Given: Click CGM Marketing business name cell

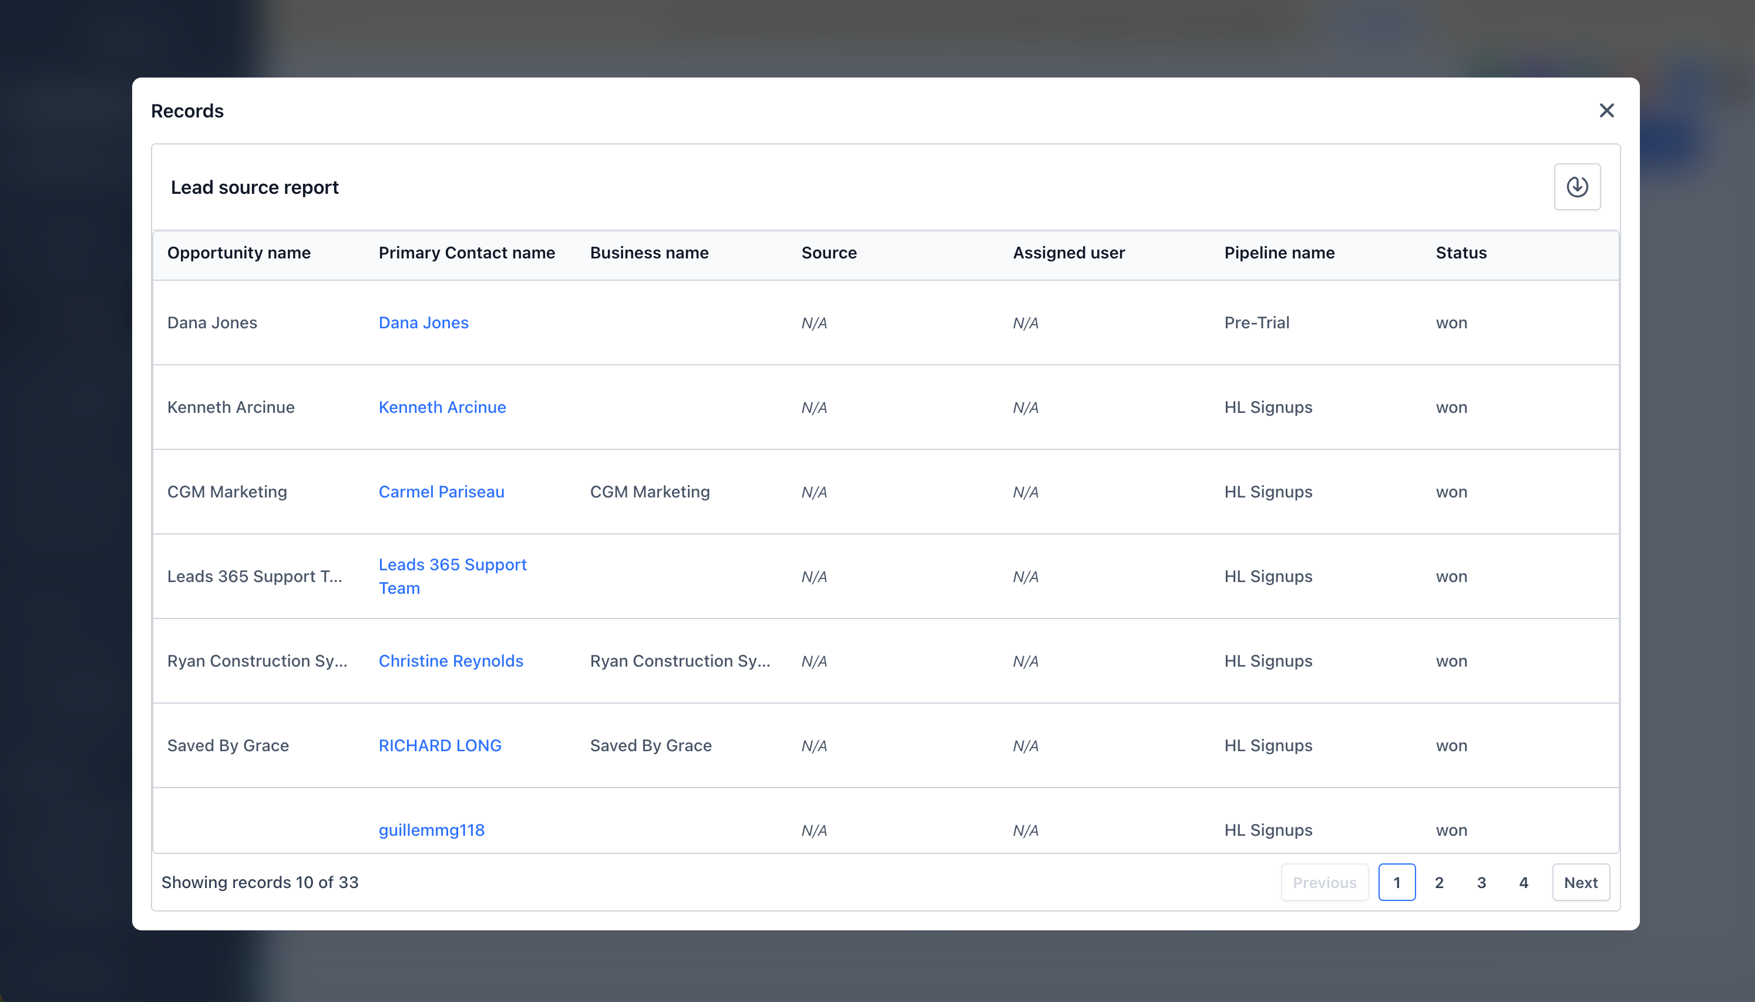Looking at the screenshot, I should pos(650,492).
